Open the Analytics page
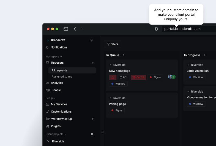This screenshot has height=146, width=216. 57,83
